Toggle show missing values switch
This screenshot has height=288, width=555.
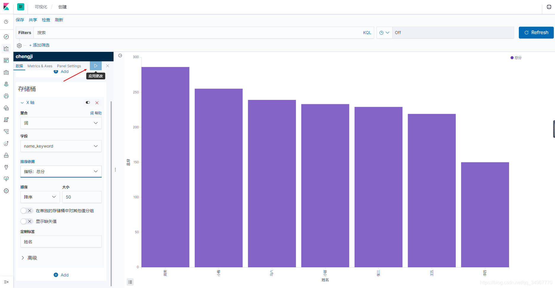click(26, 221)
